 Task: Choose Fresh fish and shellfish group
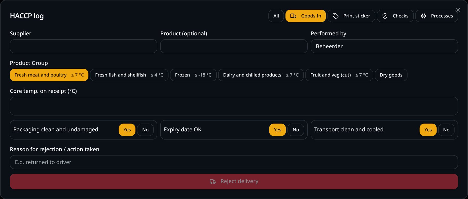coord(129,75)
